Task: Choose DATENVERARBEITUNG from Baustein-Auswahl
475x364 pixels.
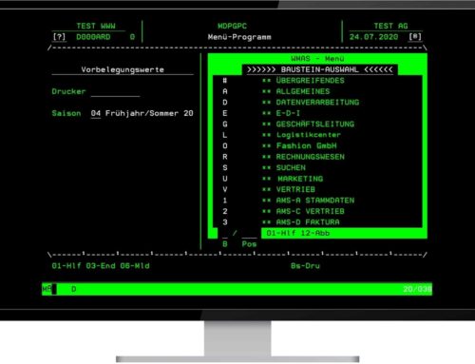Action: 317,103
